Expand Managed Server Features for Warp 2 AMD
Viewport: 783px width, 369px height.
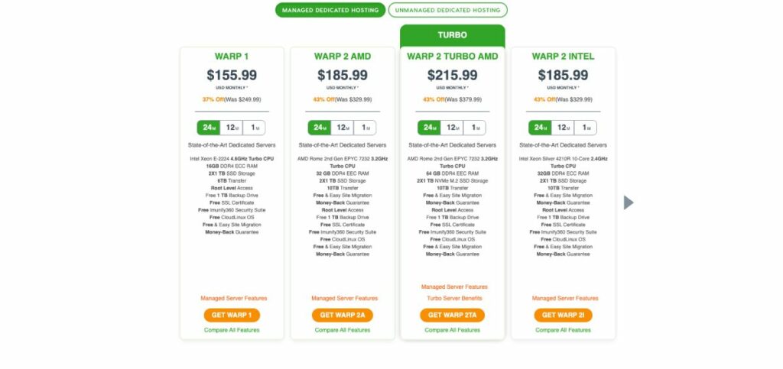coord(344,298)
